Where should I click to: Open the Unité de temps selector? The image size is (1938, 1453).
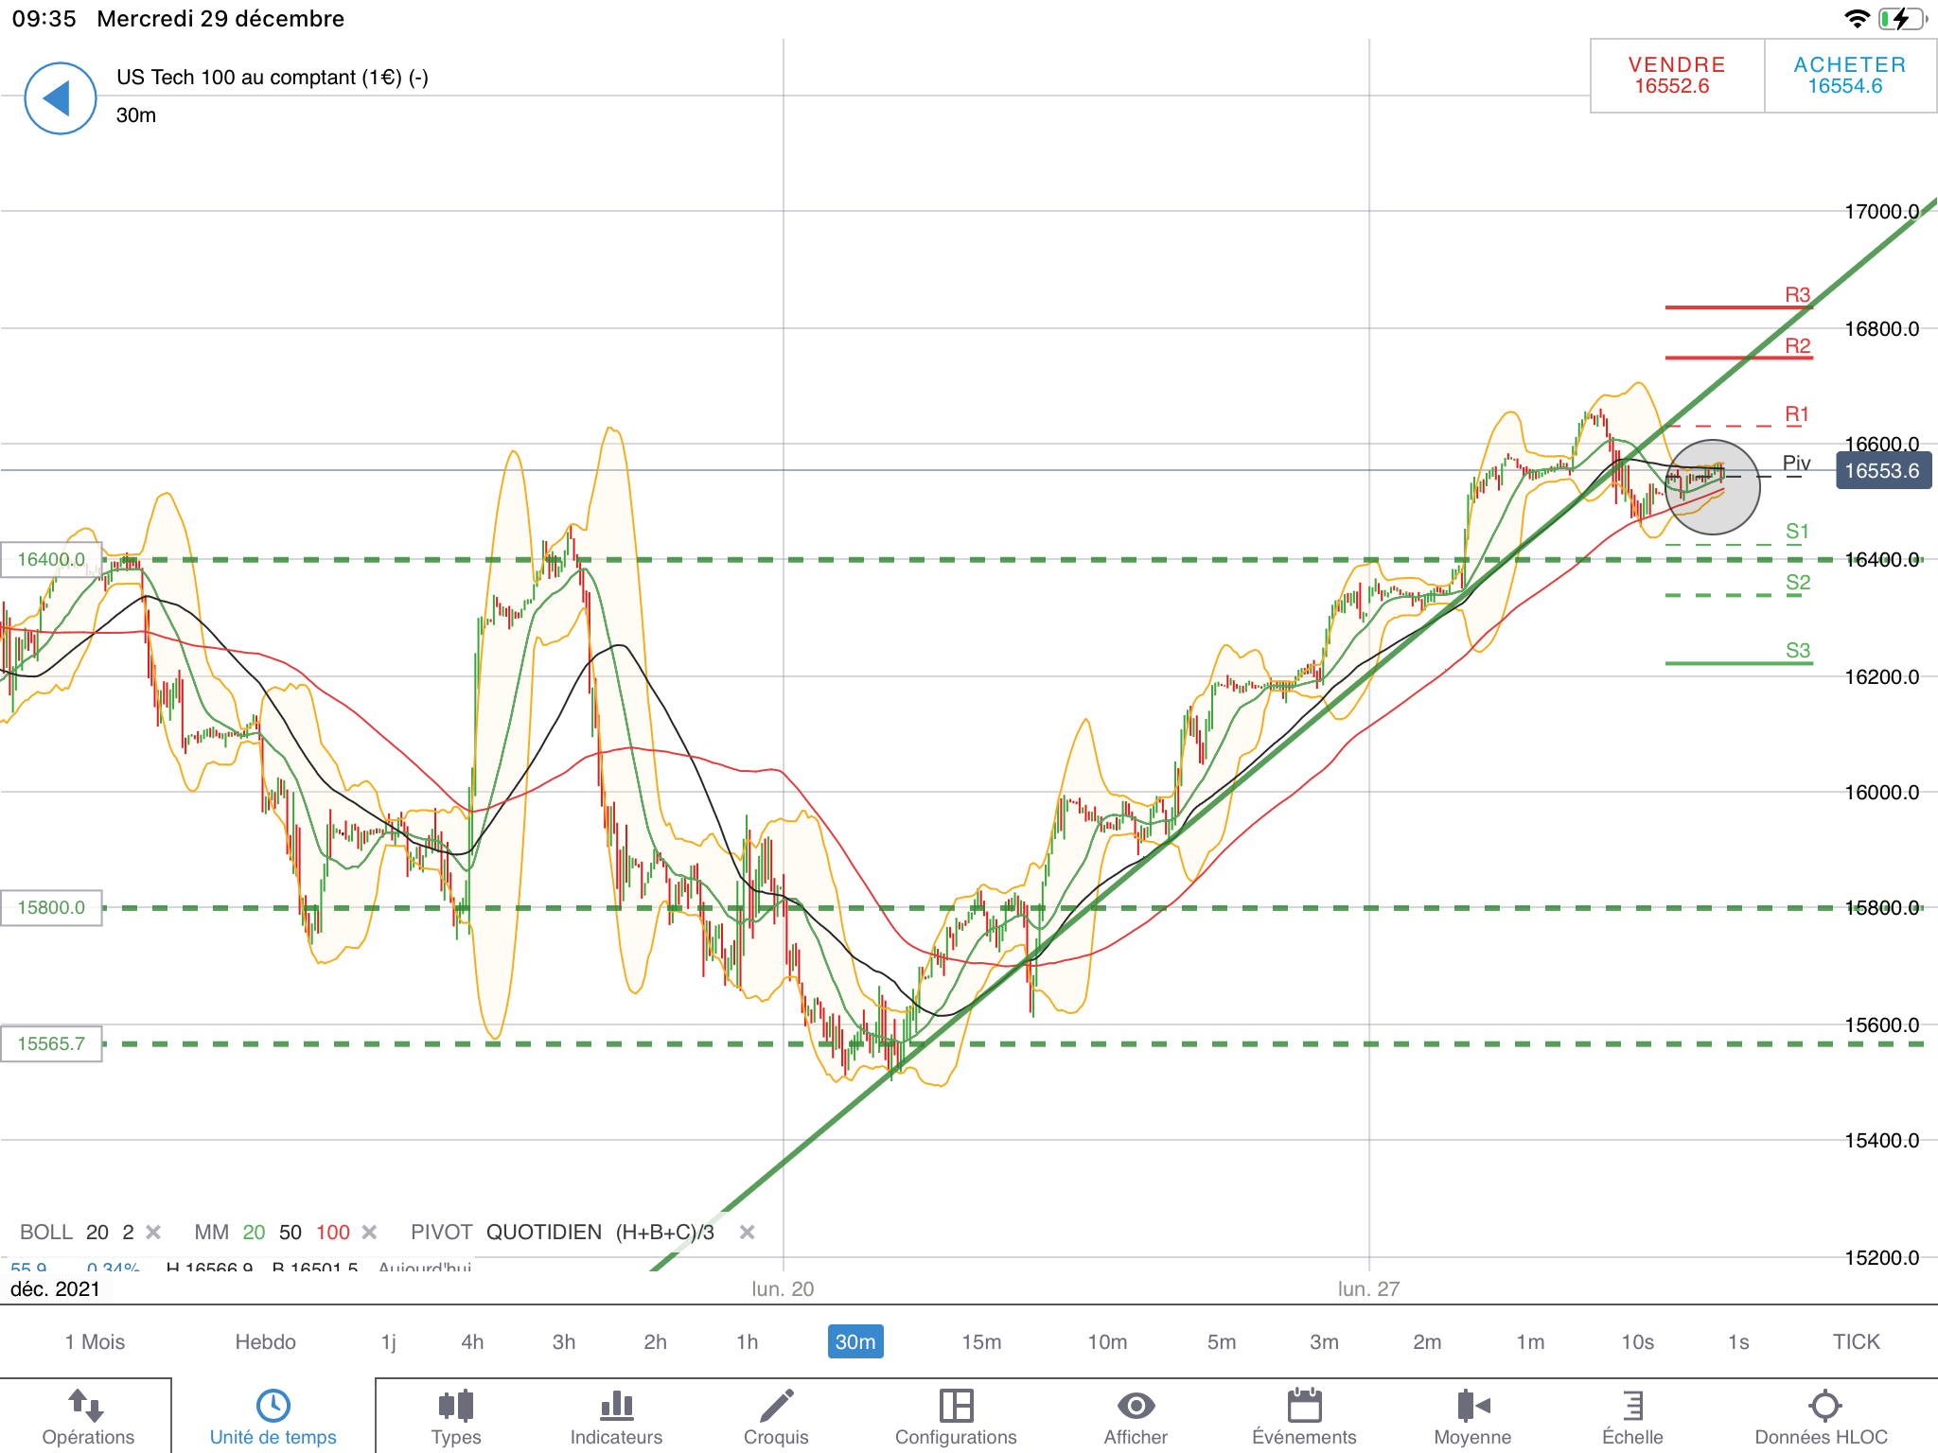[273, 1416]
